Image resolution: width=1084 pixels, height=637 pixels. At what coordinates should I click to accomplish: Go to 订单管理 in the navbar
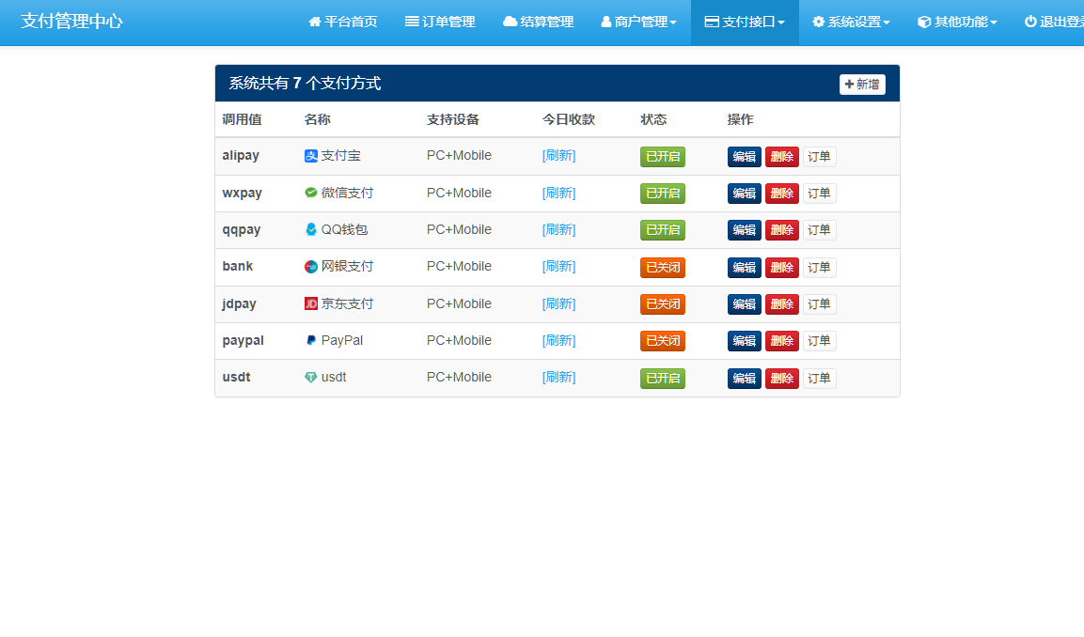440,23
